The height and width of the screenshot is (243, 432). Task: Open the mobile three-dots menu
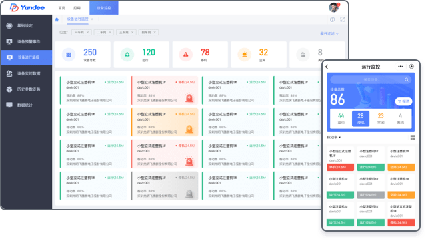(401, 67)
